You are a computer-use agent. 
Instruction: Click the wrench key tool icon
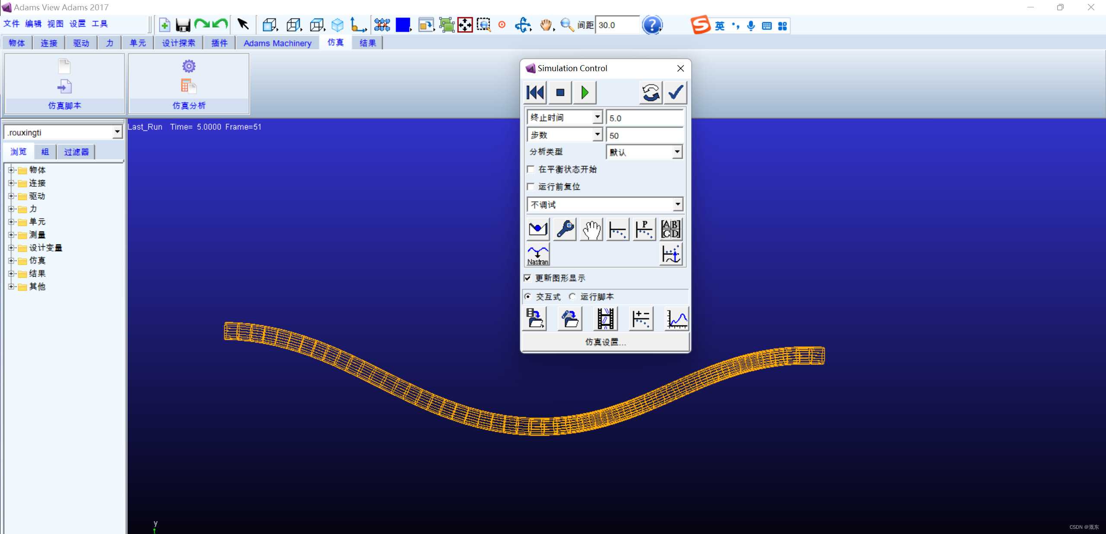tap(565, 229)
